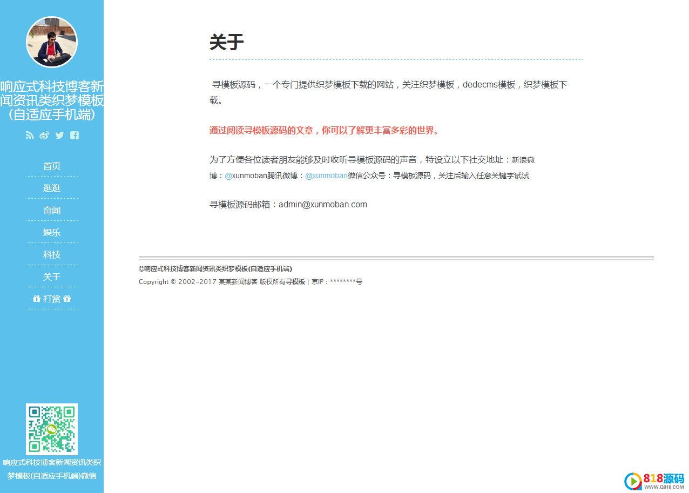Click the blog title in the sidebar
The height and width of the screenshot is (493, 689).
[x=52, y=100]
